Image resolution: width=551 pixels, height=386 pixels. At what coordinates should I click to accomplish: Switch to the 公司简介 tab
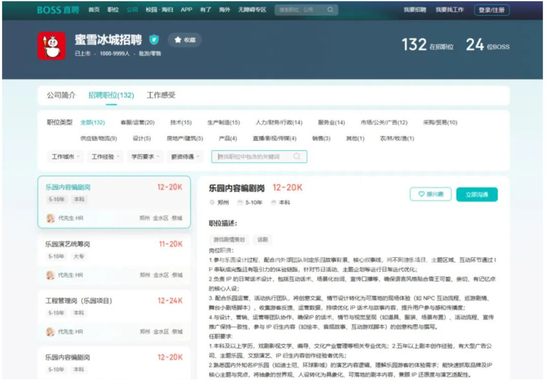pyautogui.click(x=61, y=95)
